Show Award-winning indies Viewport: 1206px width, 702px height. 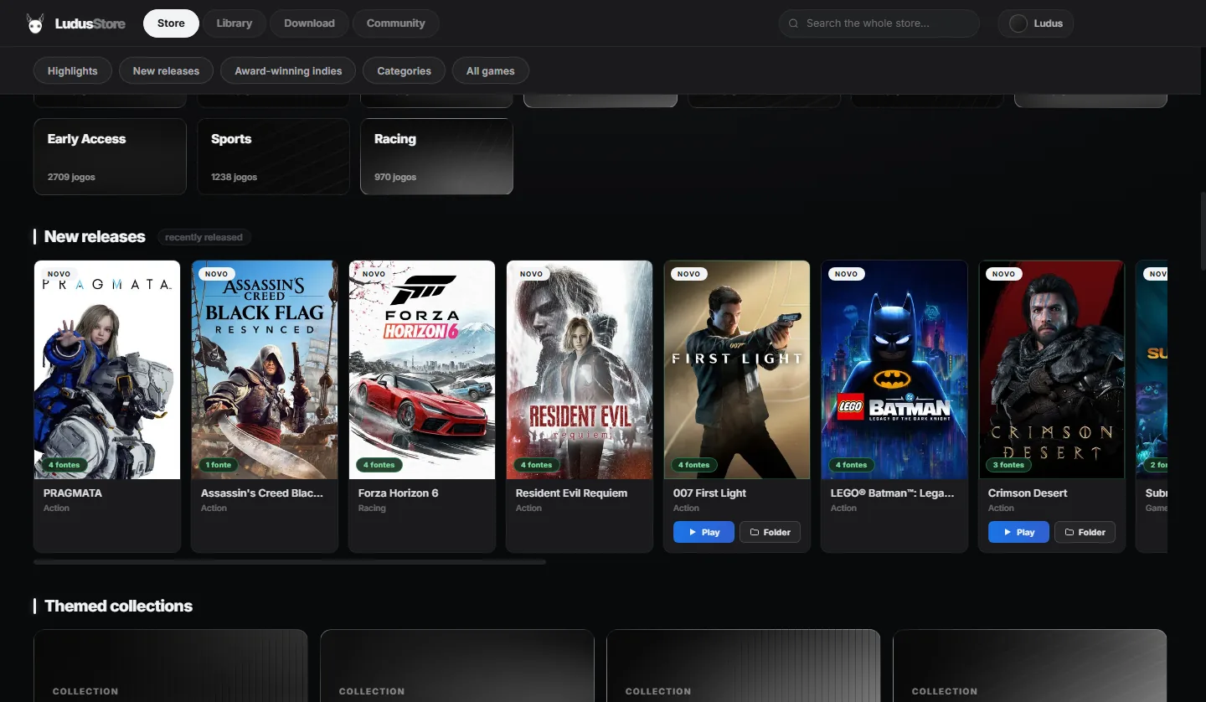pos(288,71)
